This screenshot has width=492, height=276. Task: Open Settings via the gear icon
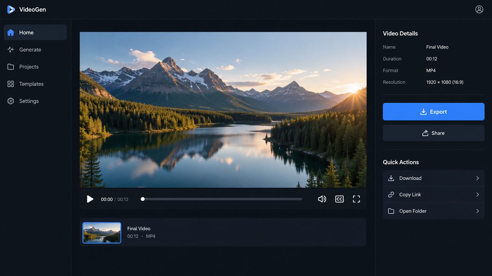(x=11, y=101)
